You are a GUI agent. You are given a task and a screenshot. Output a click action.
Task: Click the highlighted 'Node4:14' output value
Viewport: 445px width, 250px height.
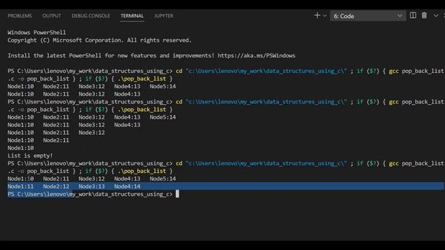point(127,187)
